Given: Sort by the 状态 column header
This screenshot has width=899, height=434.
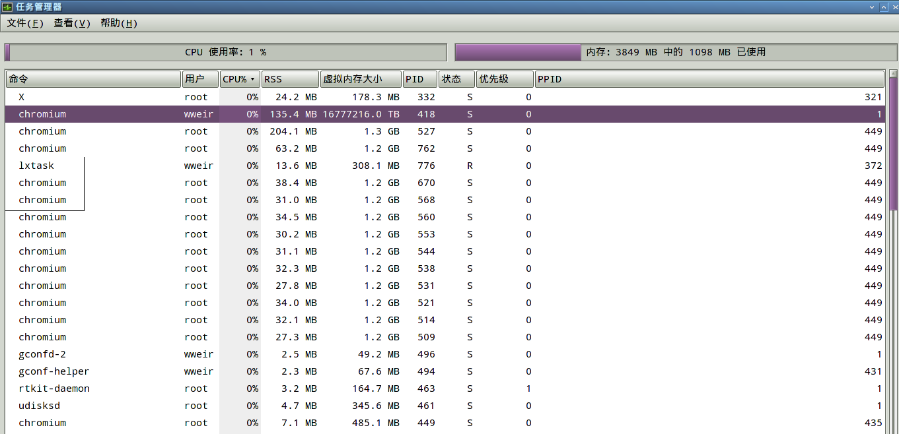Looking at the screenshot, I should click(x=456, y=79).
